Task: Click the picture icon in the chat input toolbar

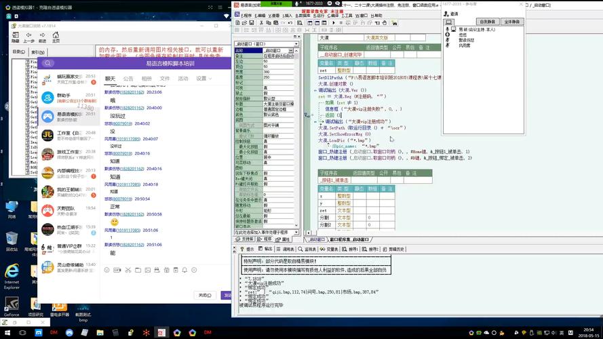Action: click(148, 271)
